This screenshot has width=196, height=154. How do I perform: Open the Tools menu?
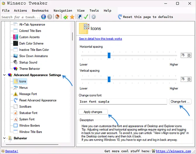pos(94,10)
